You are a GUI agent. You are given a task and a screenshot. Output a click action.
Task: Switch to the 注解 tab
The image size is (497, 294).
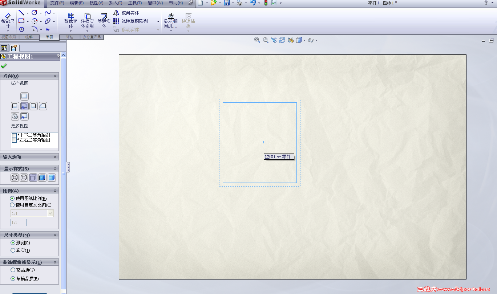(x=29, y=37)
